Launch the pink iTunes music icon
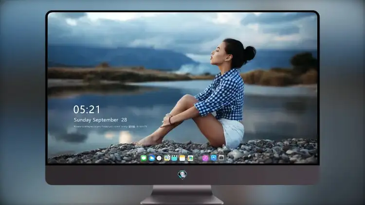Viewport: 365px width, 205px height. click(205, 158)
